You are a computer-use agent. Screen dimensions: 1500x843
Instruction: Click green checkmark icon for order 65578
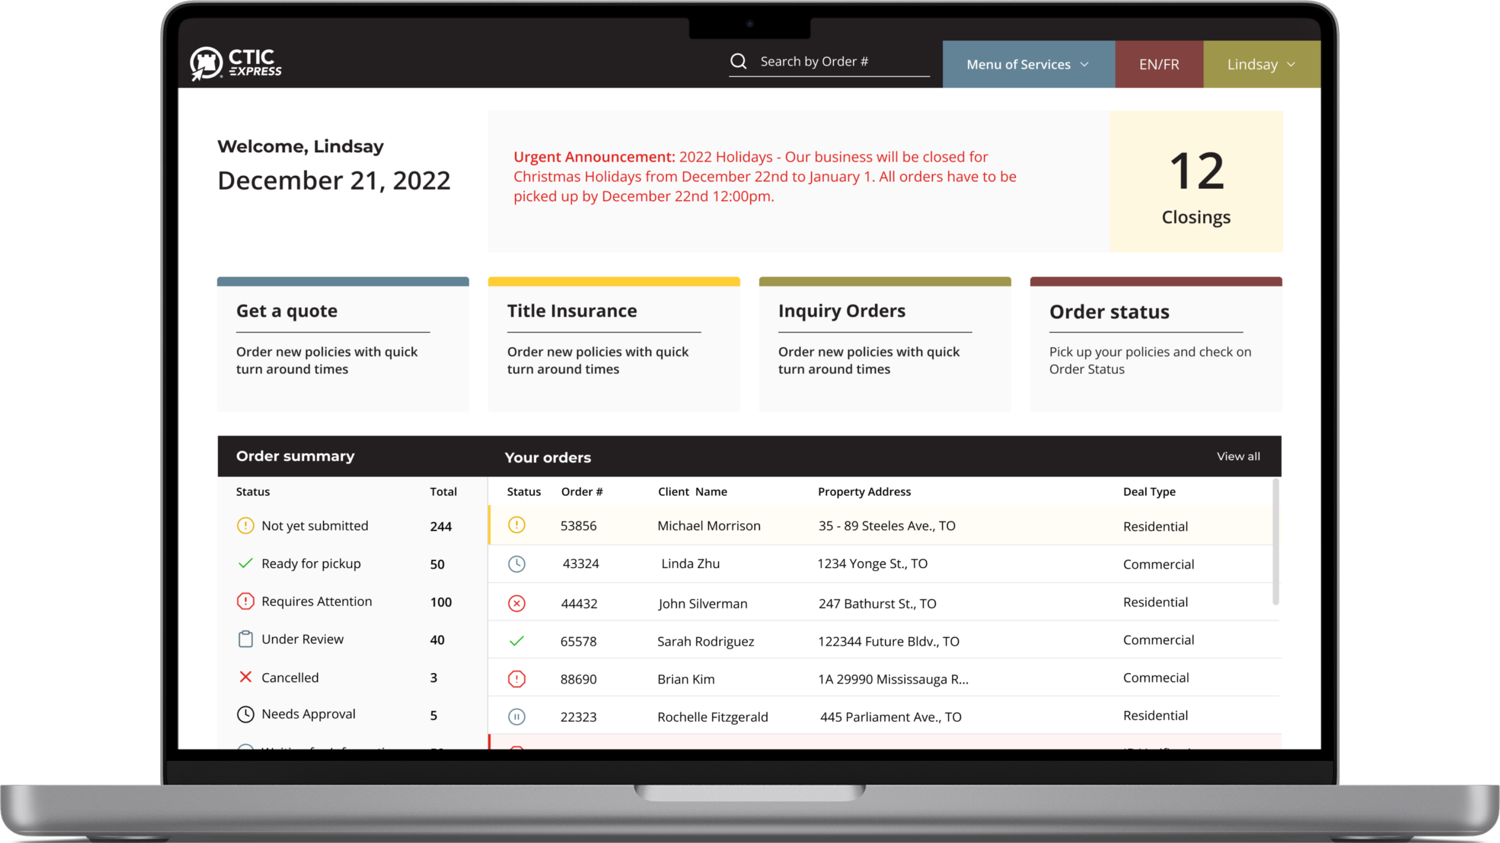coord(516,641)
